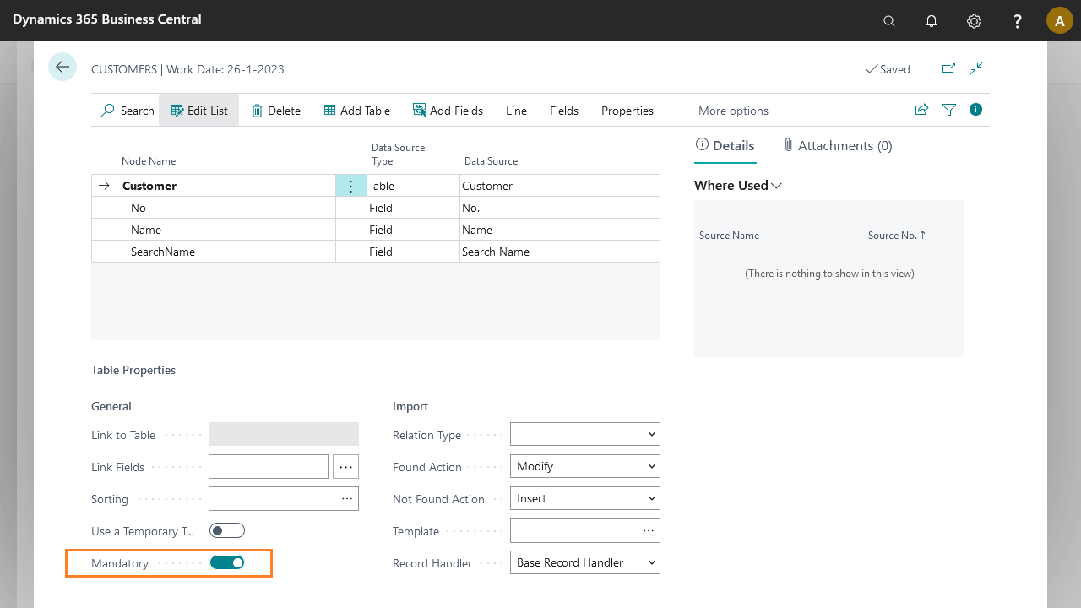Select the Name node row
The width and height of the screenshot is (1081, 608).
point(226,230)
